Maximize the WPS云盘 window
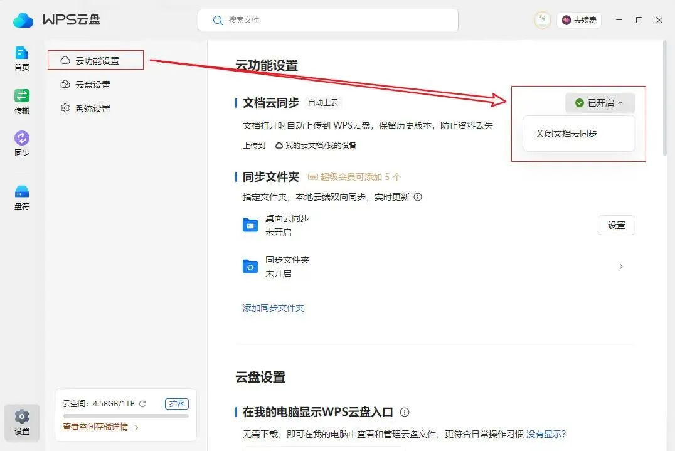 tap(639, 20)
